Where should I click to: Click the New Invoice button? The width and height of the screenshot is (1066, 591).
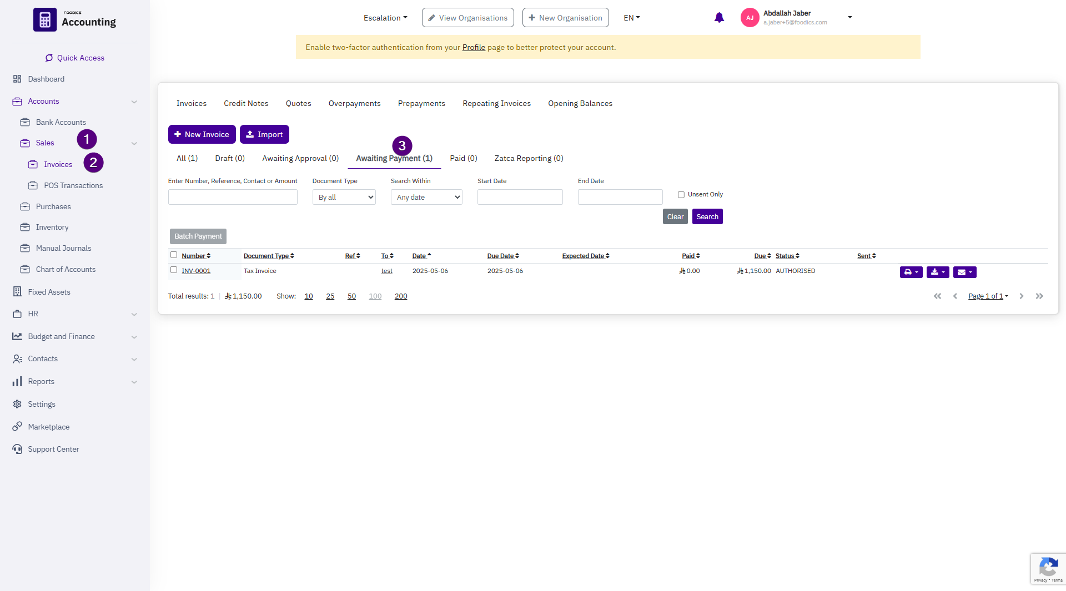tap(202, 134)
